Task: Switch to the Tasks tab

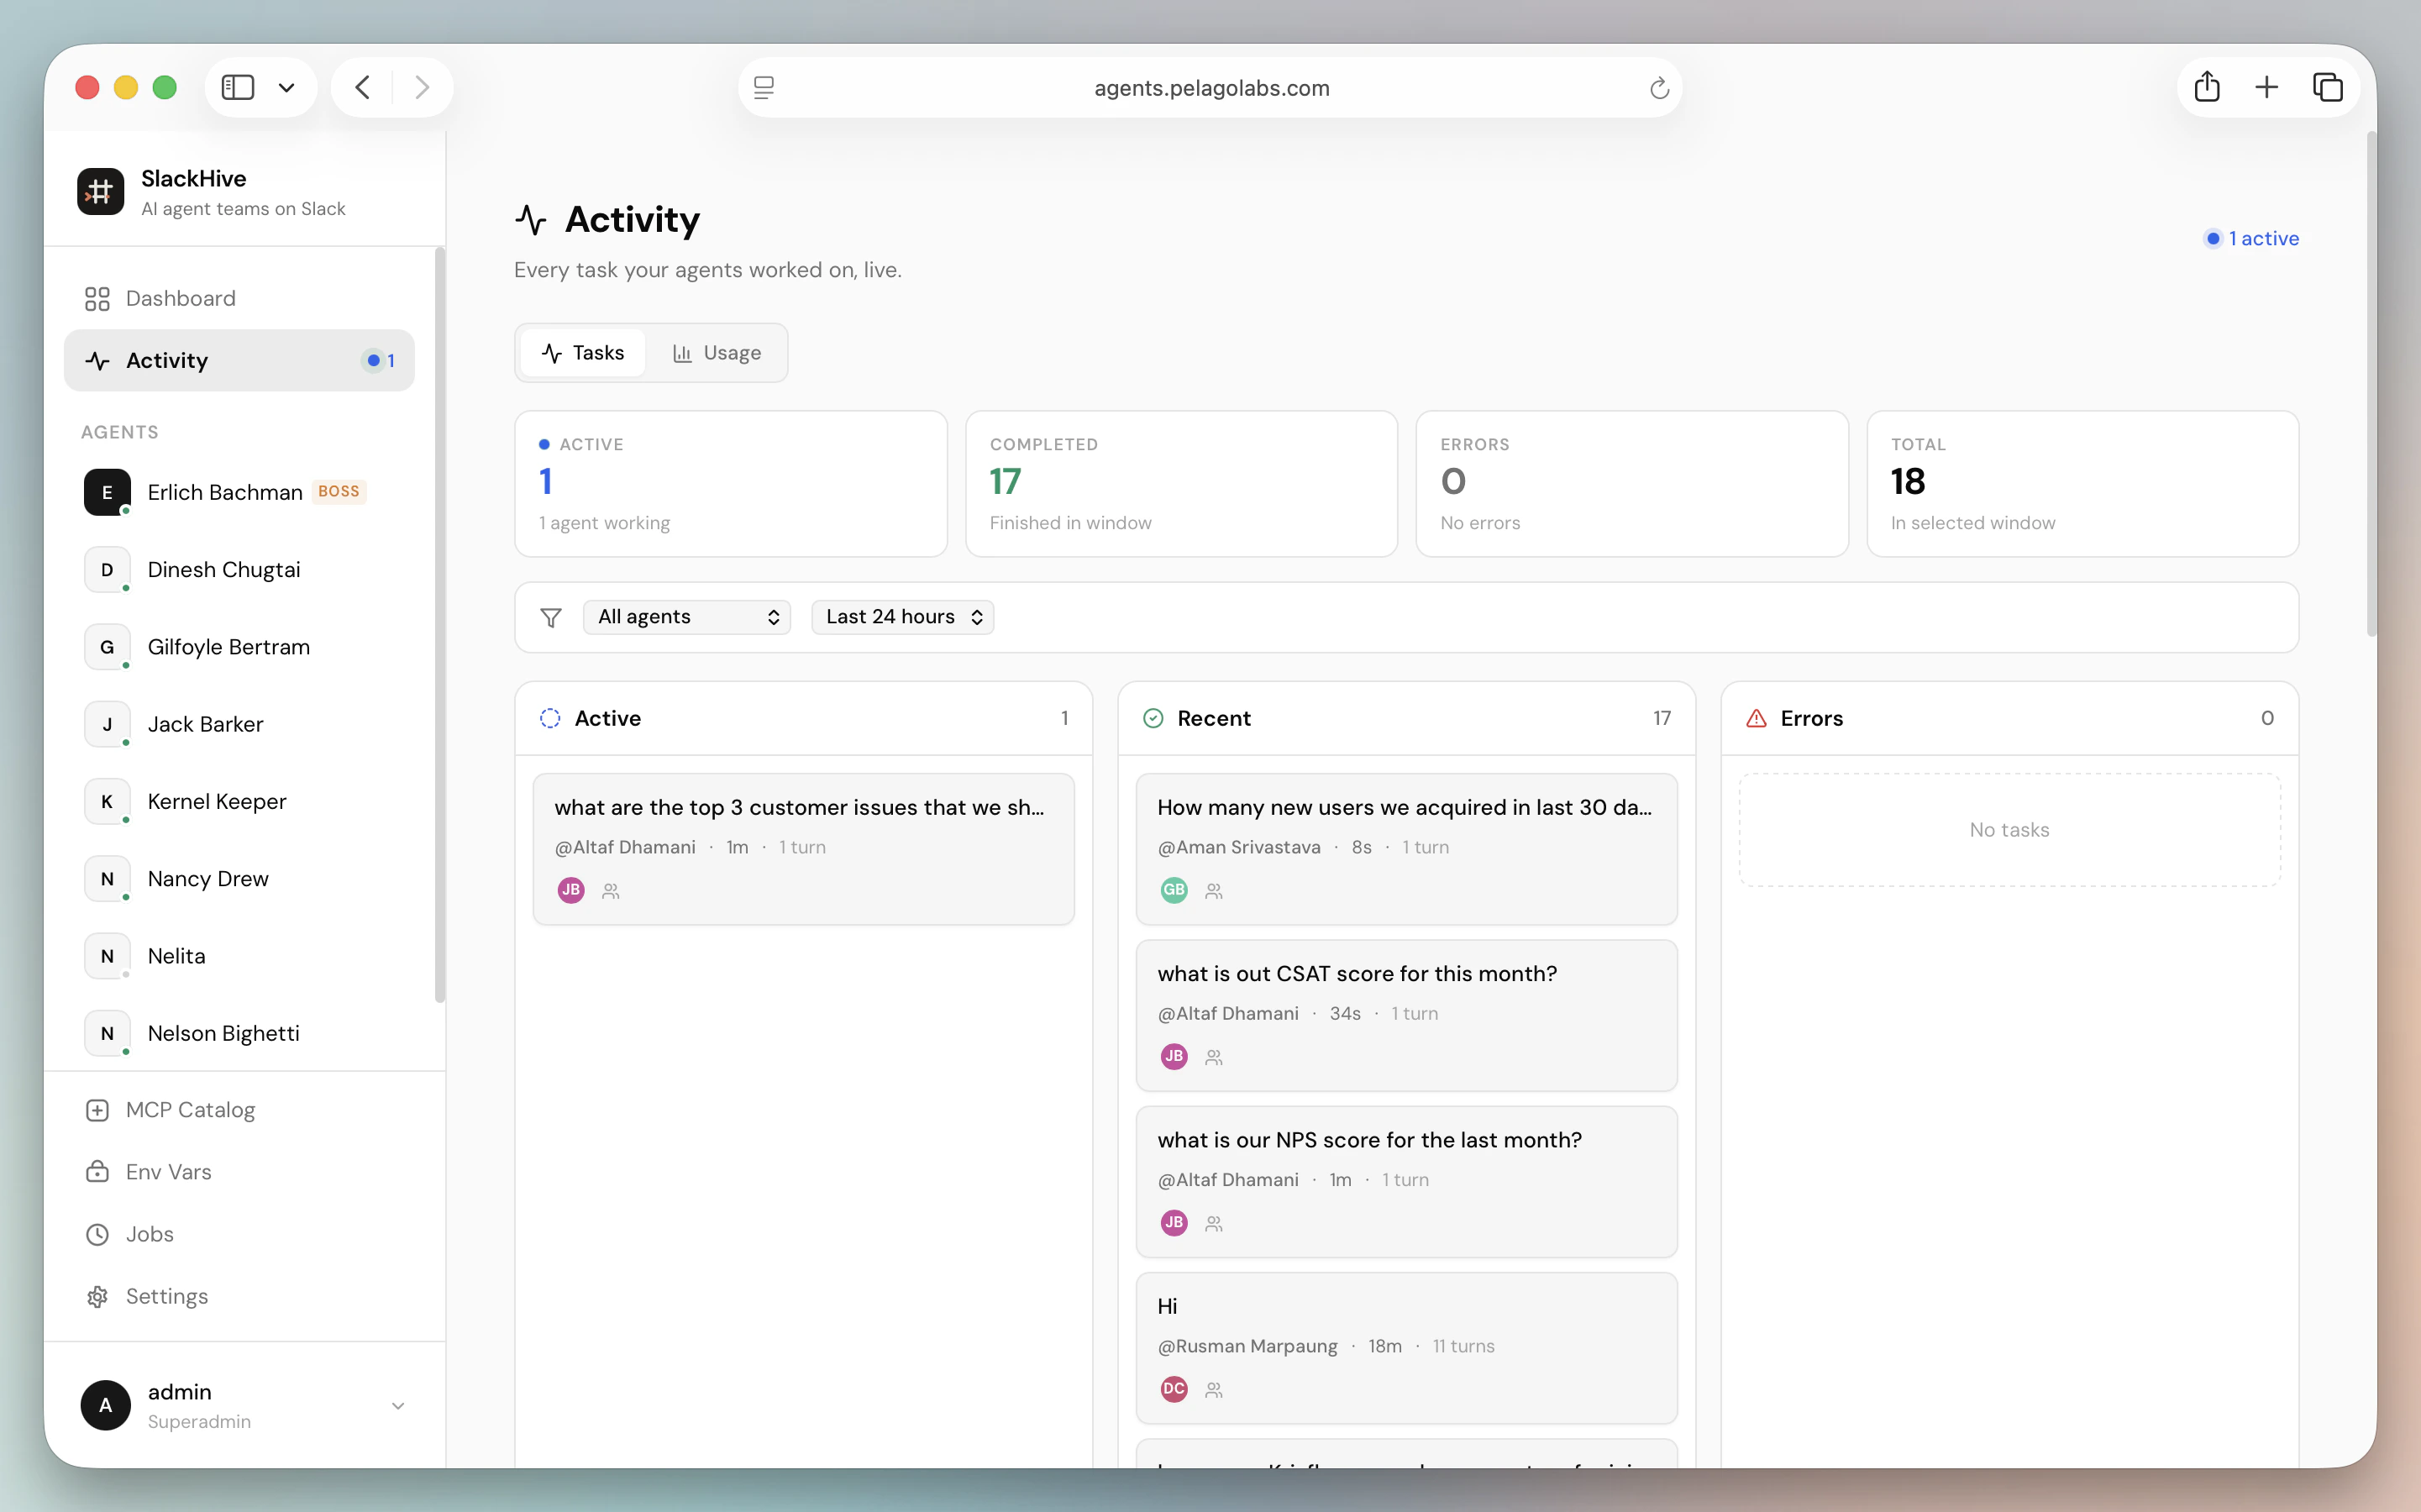Action: click(583, 353)
